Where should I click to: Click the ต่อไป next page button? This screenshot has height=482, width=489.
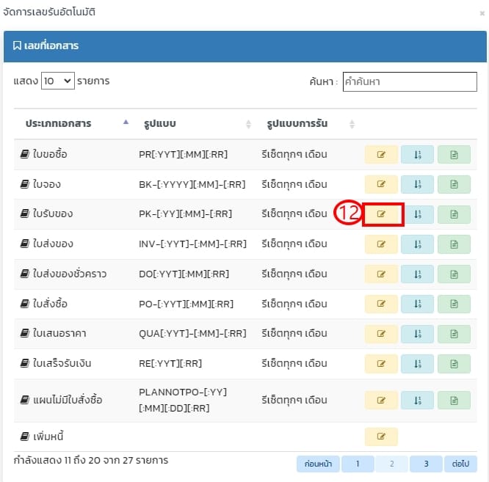tap(461, 464)
